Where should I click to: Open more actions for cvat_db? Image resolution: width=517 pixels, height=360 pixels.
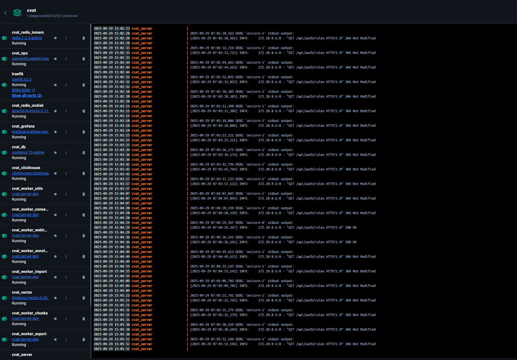pyautogui.click(x=66, y=153)
